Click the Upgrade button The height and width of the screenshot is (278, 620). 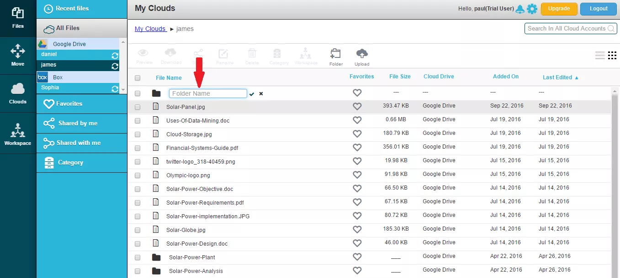point(559,9)
